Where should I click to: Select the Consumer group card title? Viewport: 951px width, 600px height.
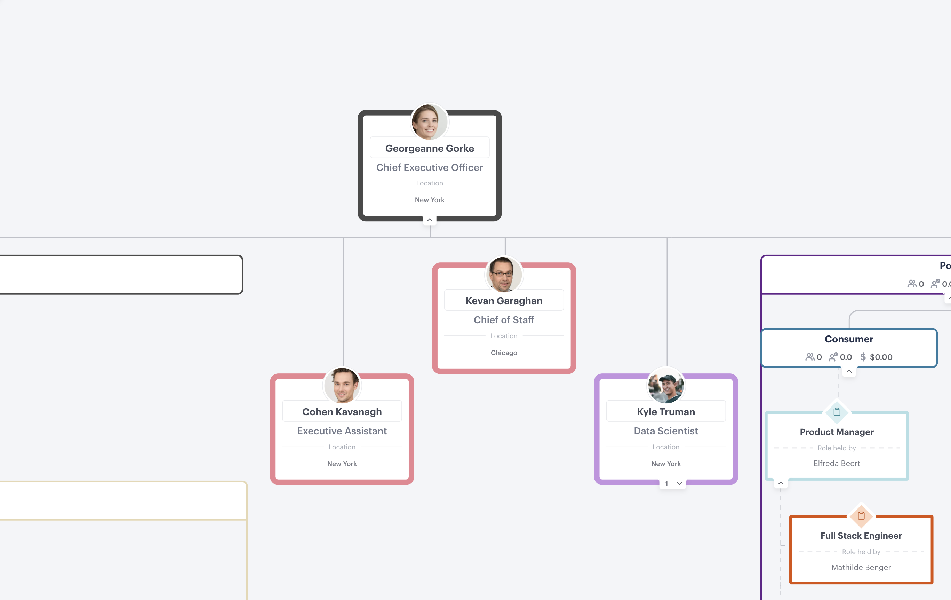pyautogui.click(x=849, y=339)
